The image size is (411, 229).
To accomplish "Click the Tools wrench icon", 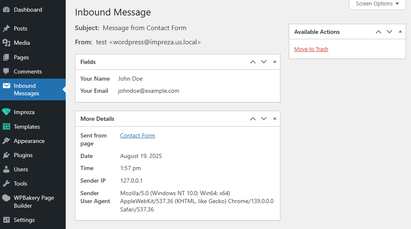I will (6, 183).
